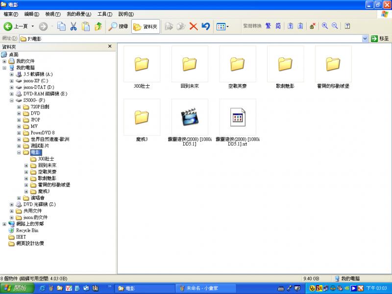Image resolution: width=392 pixels, height=294 pixels.
Task: Select the 回到未來 folder thumbnail
Action: [190, 64]
